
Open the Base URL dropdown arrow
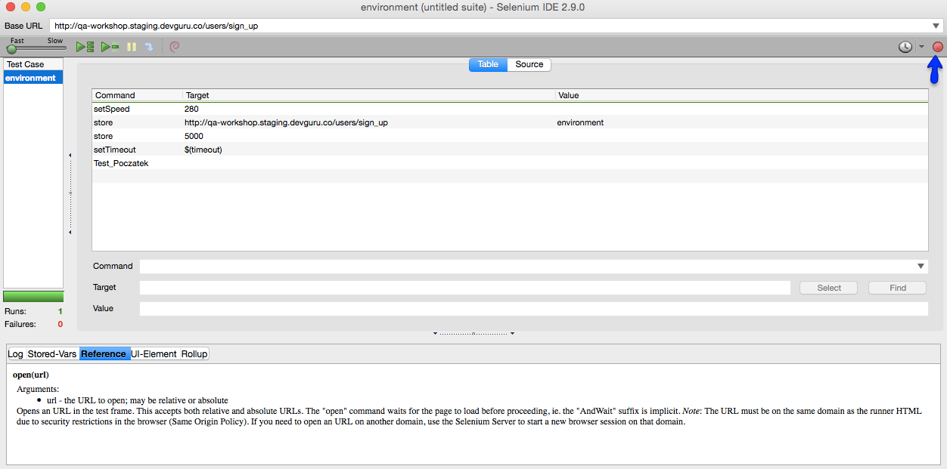tap(937, 26)
